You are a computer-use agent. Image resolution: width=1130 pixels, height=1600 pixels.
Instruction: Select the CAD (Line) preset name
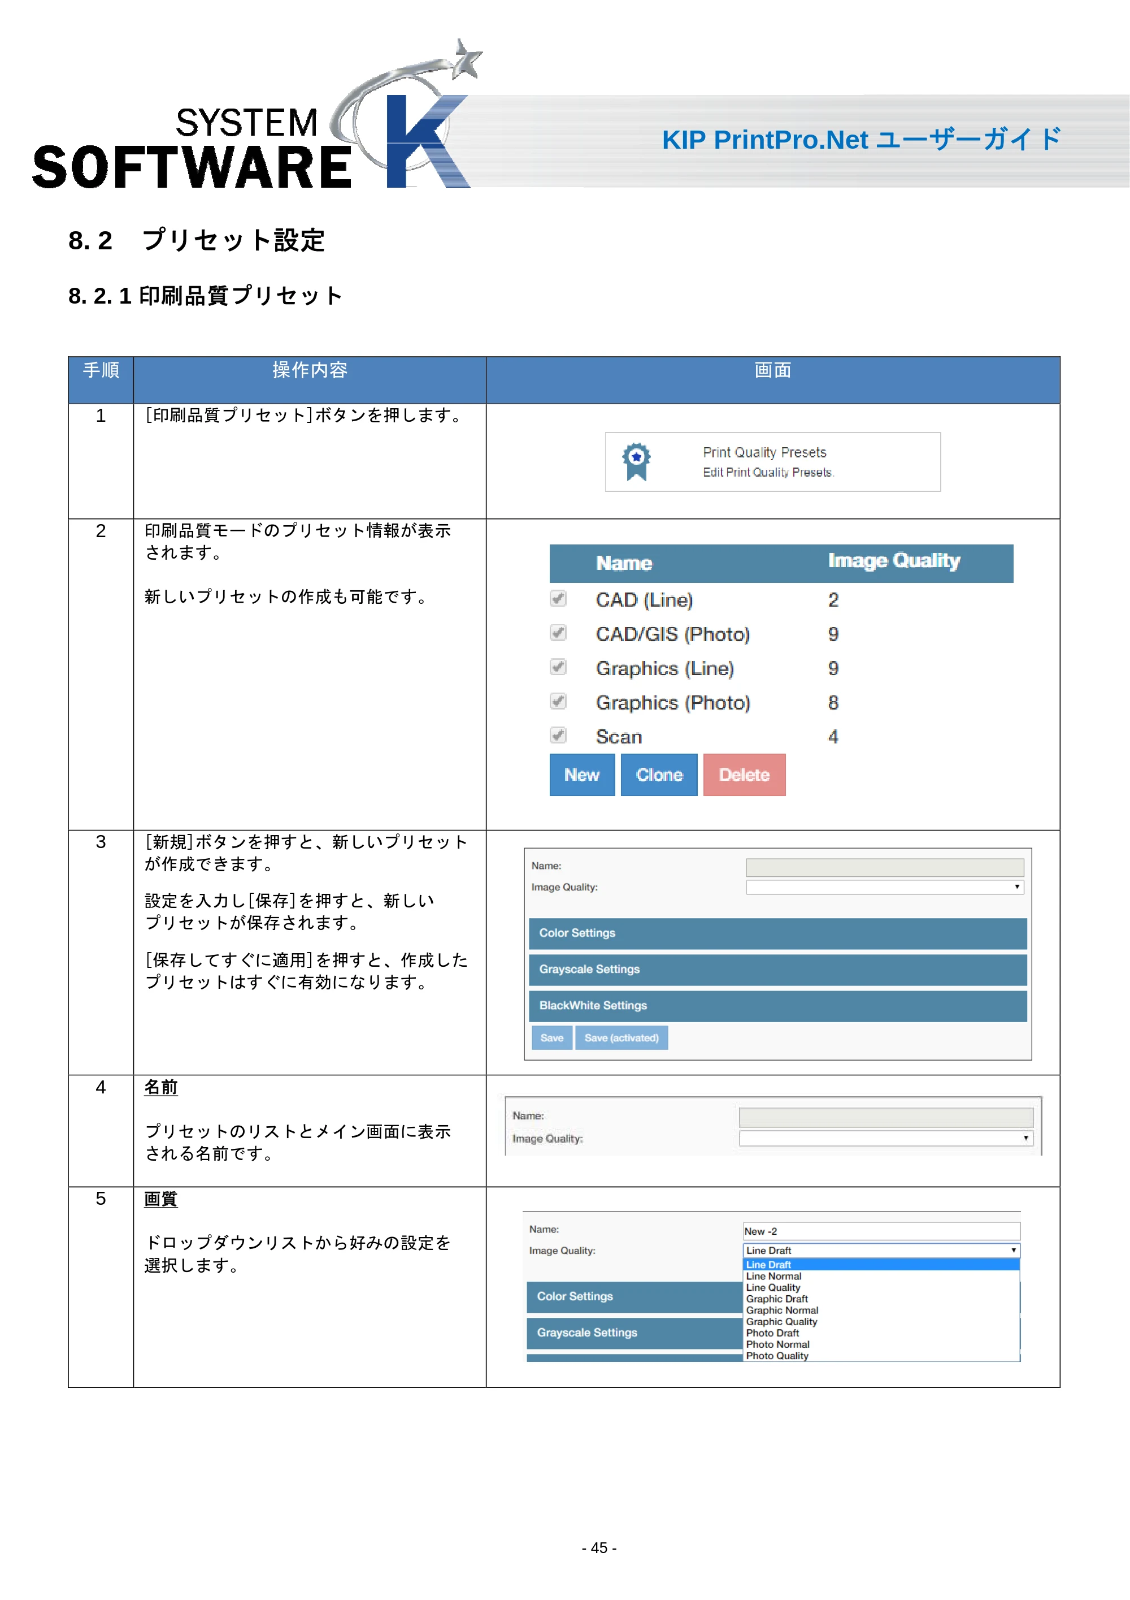click(x=644, y=600)
